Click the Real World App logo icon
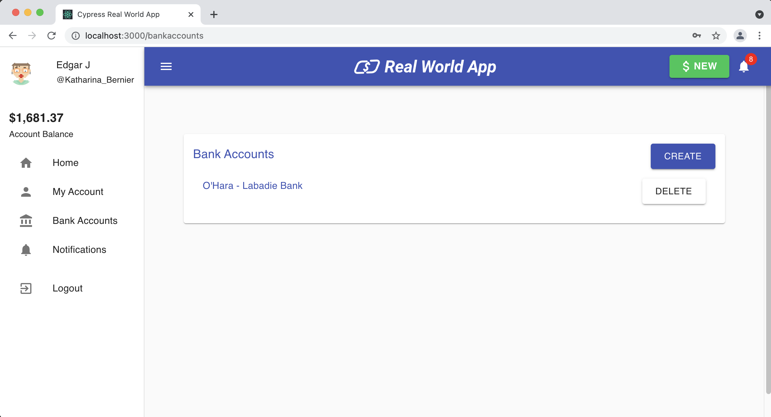This screenshot has height=417, width=771. 365,66
